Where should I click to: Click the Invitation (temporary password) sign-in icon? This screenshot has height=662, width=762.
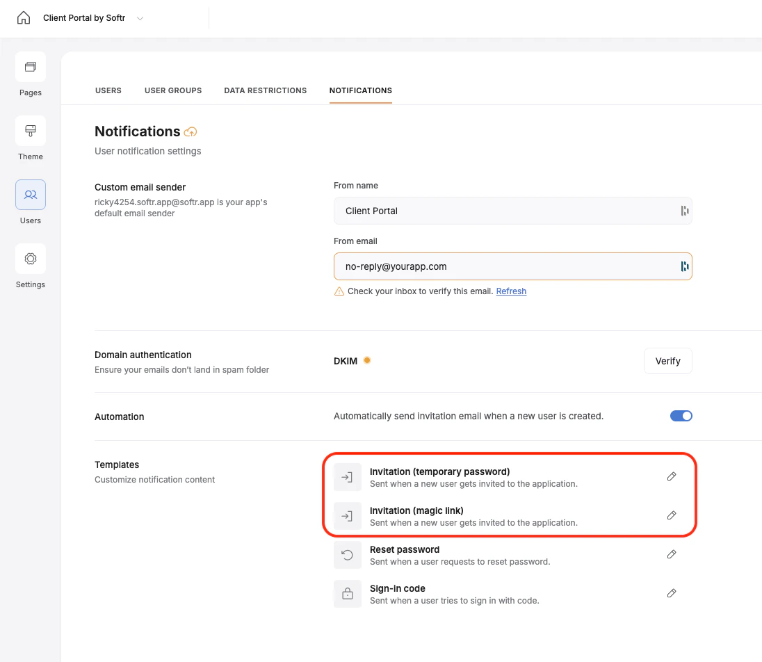tap(348, 477)
